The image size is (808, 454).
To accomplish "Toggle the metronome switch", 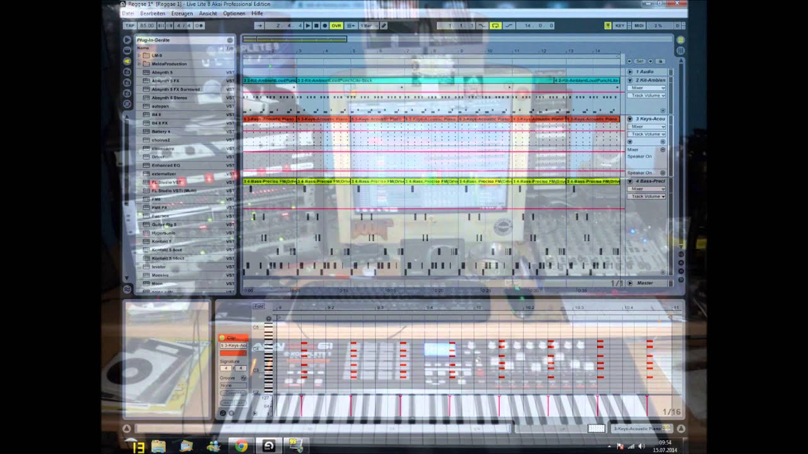I will [199, 26].
